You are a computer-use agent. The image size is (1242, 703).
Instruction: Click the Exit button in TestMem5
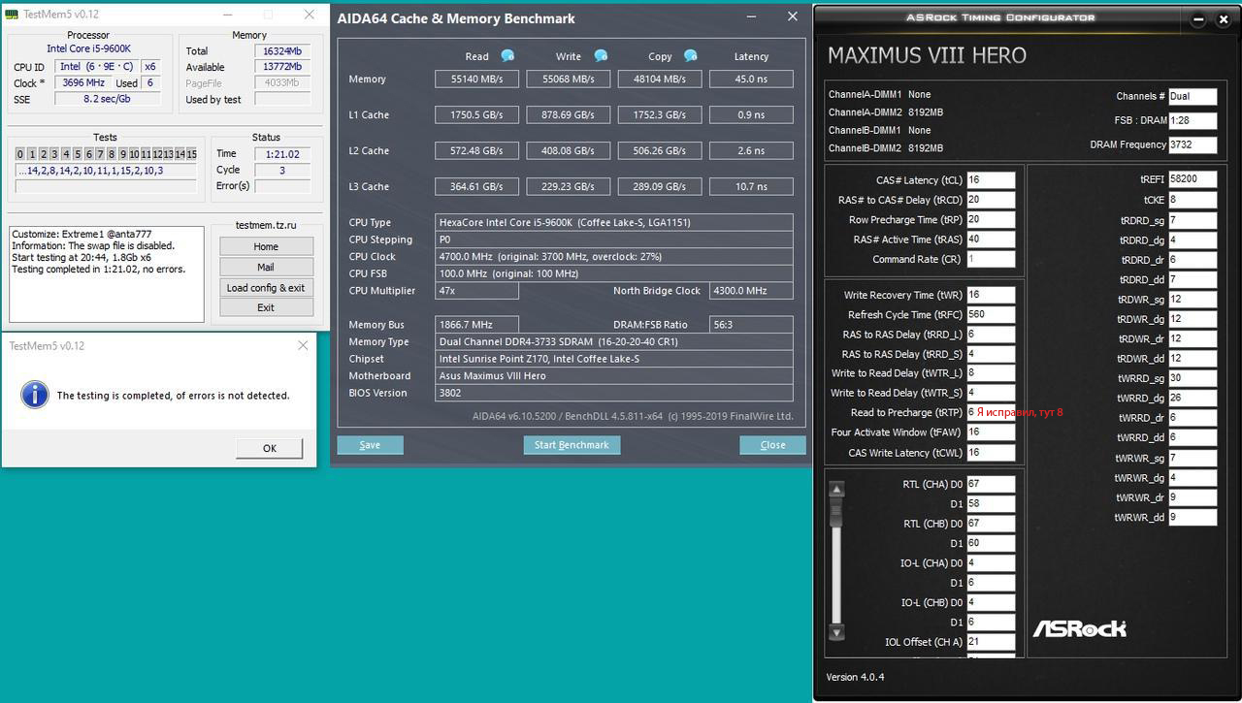tap(266, 307)
